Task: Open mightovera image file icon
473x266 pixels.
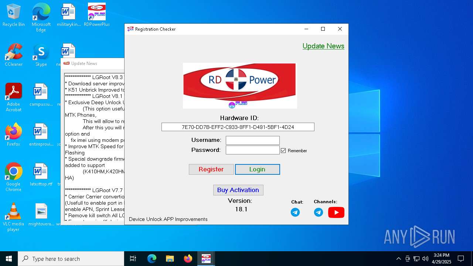Action: click(41, 215)
